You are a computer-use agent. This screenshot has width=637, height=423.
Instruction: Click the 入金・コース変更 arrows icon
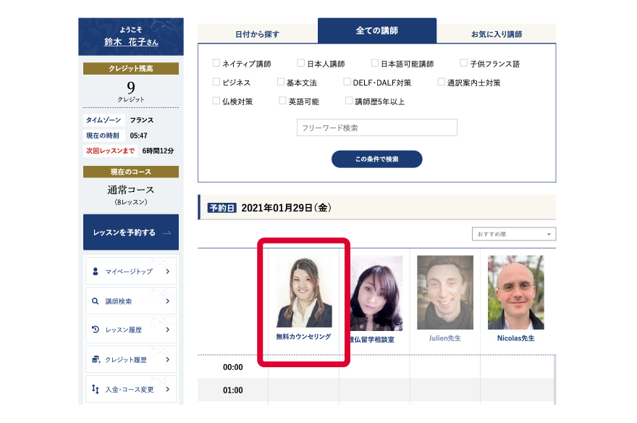coord(95,389)
